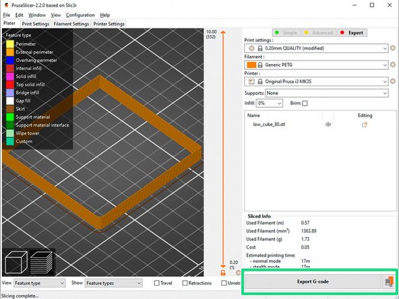Viewport: 399px width, 299px height.
Task: Switch to the Print Settings tab
Action: pos(35,24)
